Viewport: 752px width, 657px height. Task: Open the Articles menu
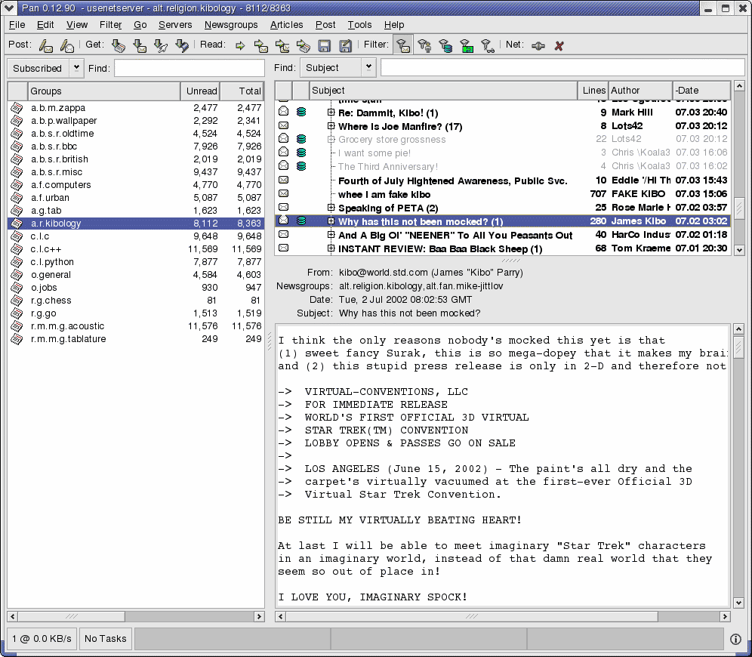pyautogui.click(x=286, y=25)
